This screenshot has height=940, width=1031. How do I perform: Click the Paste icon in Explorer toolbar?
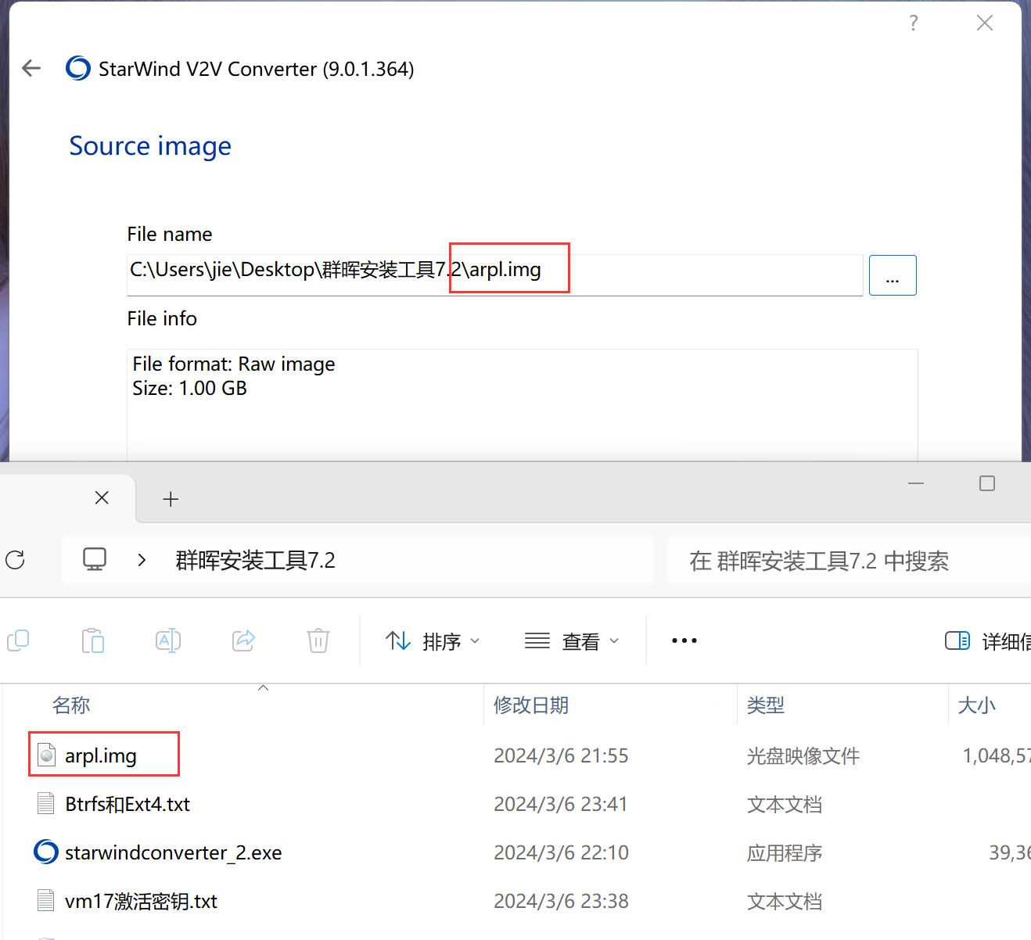click(93, 640)
